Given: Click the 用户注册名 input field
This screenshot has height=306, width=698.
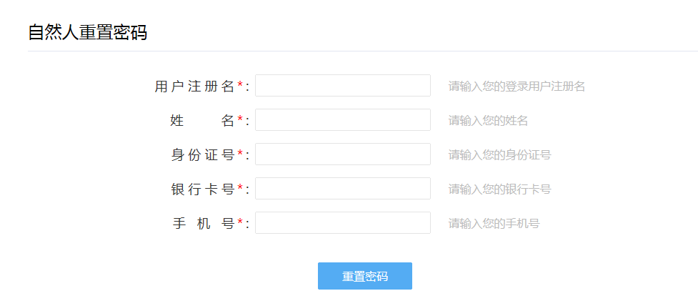Looking at the screenshot, I should pyautogui.click(x=343, y=86).
